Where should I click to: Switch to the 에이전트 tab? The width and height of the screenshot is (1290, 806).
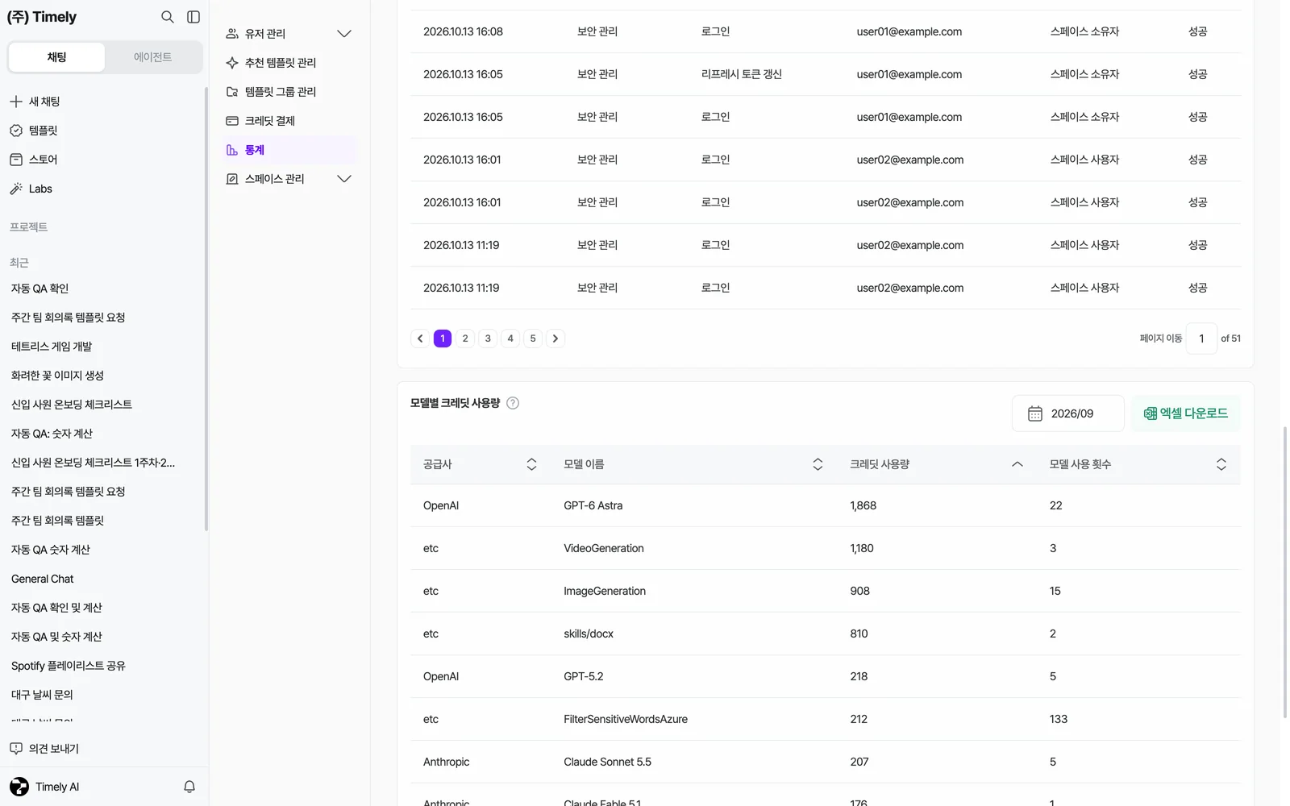[152, 57]
